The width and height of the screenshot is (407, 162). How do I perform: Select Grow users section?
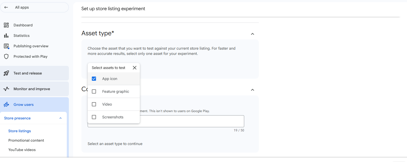[x=34, y=105]
